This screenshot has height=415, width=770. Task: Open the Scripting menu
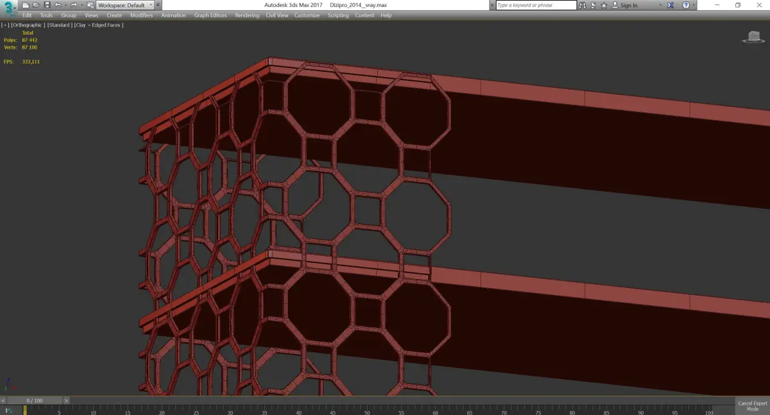(338, 15)
